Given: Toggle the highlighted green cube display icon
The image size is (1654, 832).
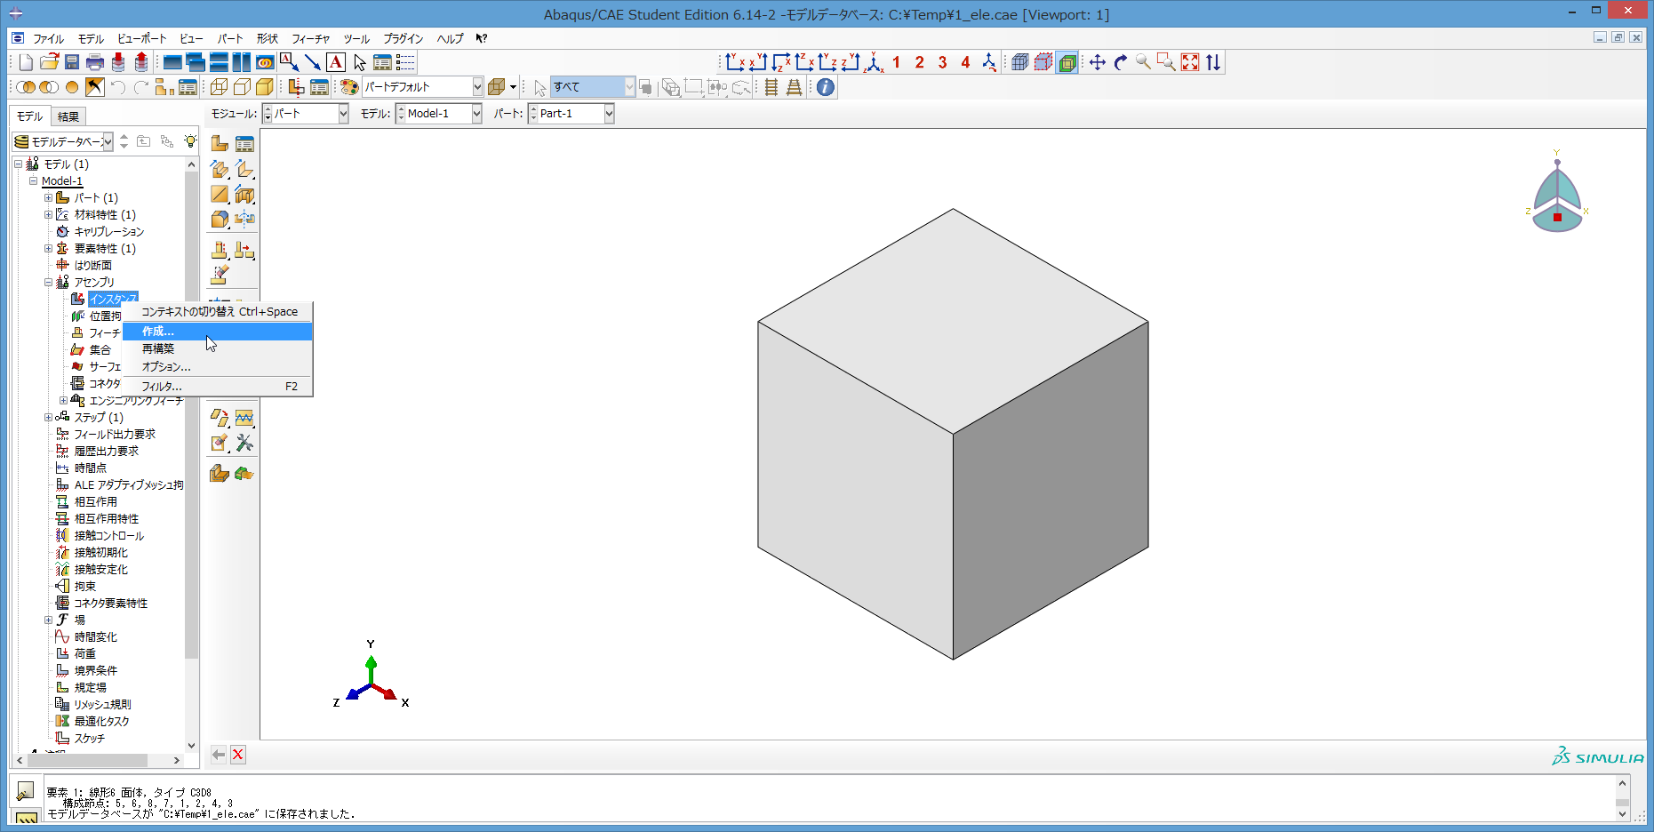Looking at the screenshot, I should tap(1067, 62).
